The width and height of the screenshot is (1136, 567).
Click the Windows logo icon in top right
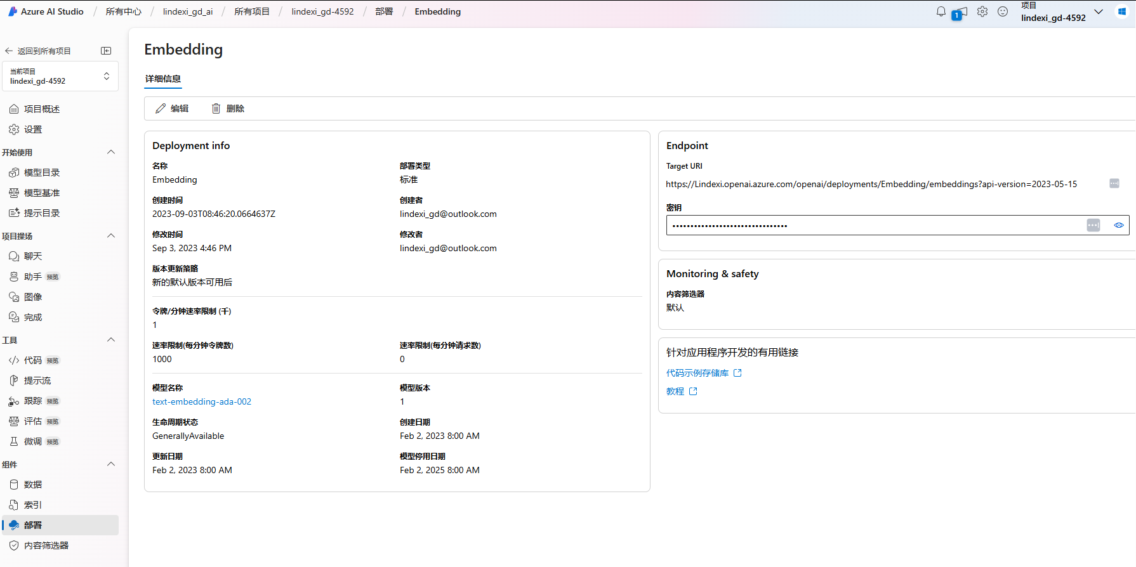1122,11
